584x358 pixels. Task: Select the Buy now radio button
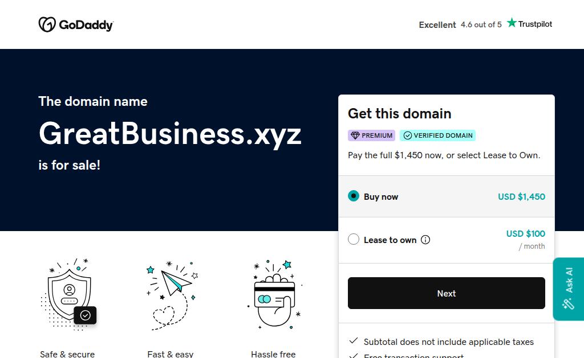(x=354, y=196)
